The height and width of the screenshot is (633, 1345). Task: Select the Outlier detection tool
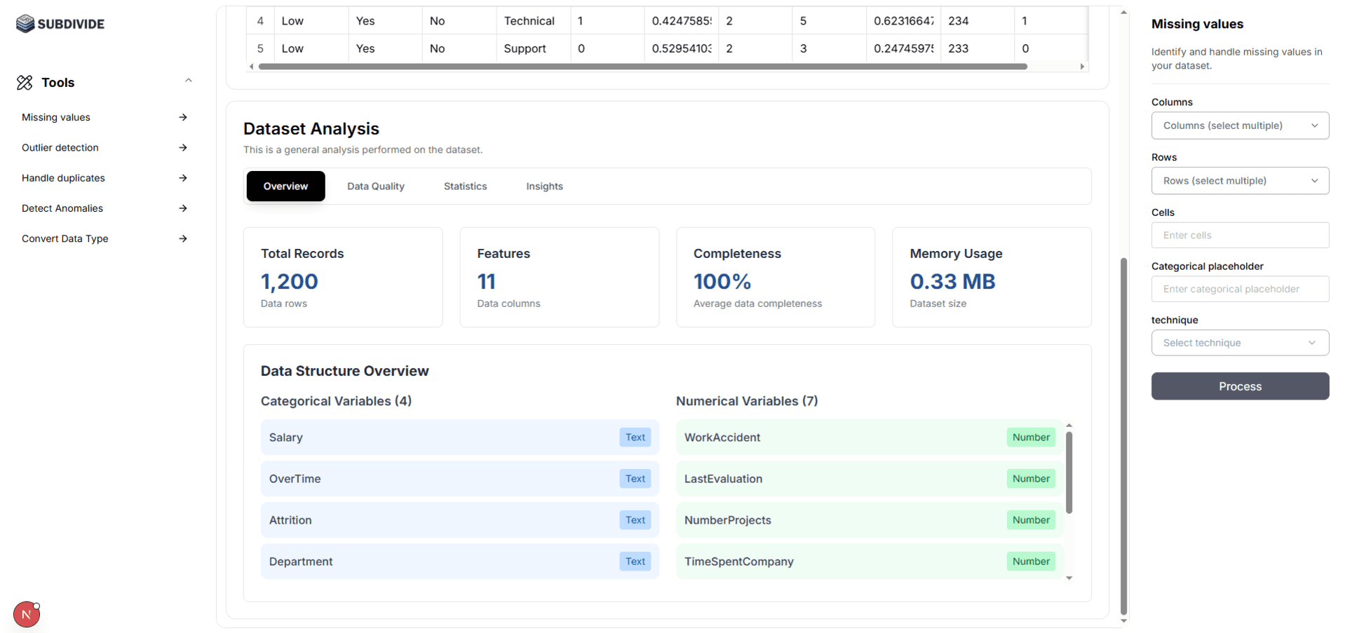click(x=59, y=147)
